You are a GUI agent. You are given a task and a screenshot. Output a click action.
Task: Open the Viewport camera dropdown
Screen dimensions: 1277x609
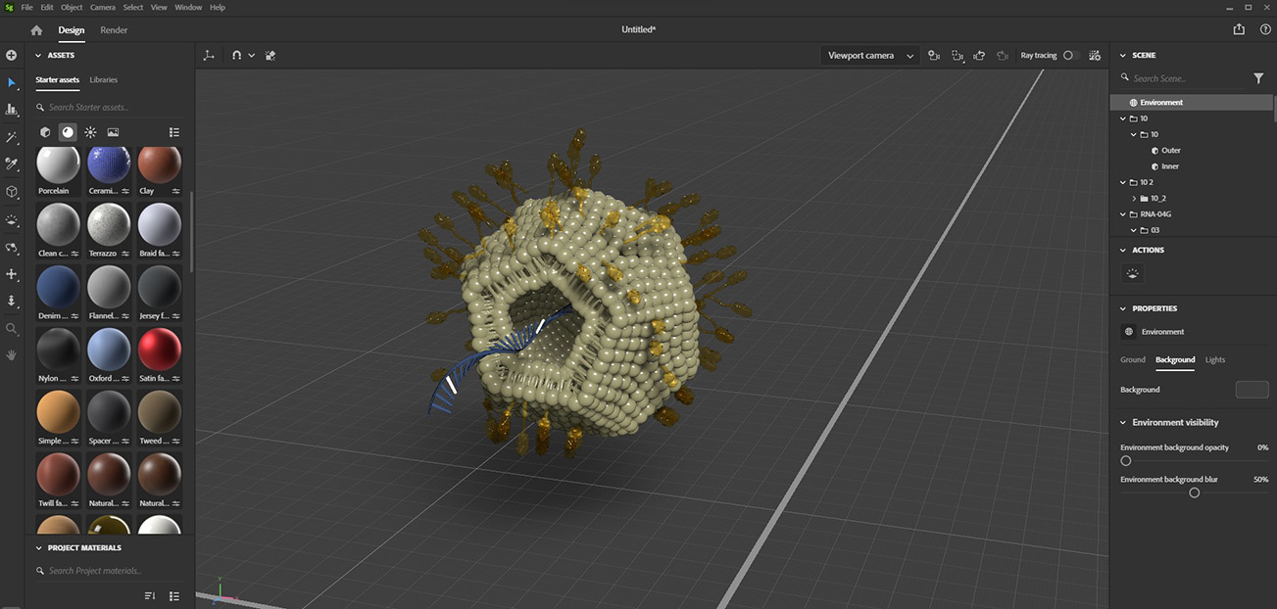[869, 56]
